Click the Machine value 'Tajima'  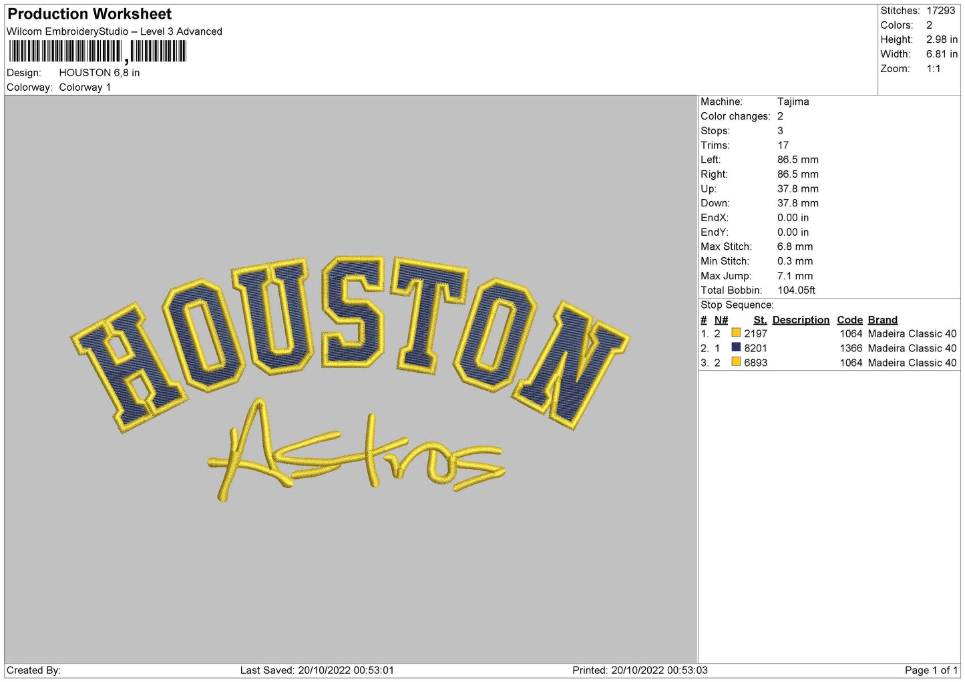(x=793, y=102)
